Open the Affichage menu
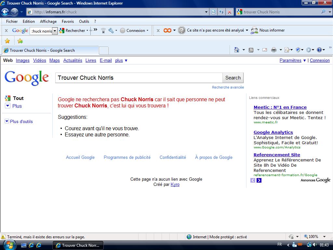Image resolution: width=333 pixels, height=250 pixels. [48, 21]
